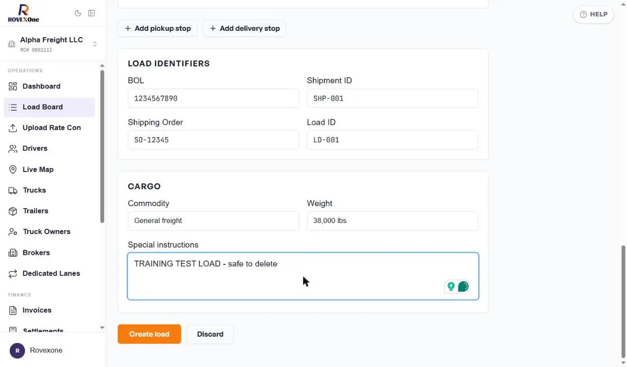Edit the Commodity field
Screen dimensions: 627x367
[x=213, y=221]
